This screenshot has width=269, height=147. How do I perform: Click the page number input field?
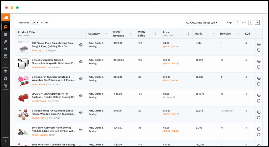pyautogui.click(x=237, y=23)
